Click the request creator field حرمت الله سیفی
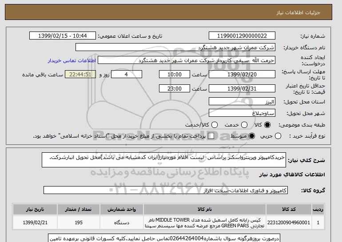Viewport: 342px width, 242px height. point(187,60)
